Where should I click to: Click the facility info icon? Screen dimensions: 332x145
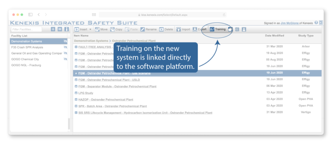click(67, 29)
